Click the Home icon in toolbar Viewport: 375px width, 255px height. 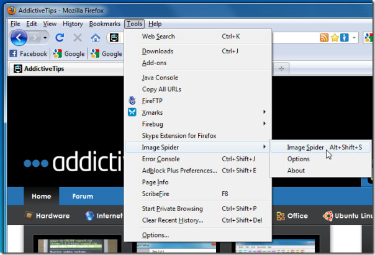pos(96,38)
